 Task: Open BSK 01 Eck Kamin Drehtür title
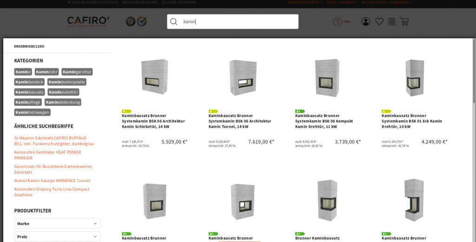(412, 121)
